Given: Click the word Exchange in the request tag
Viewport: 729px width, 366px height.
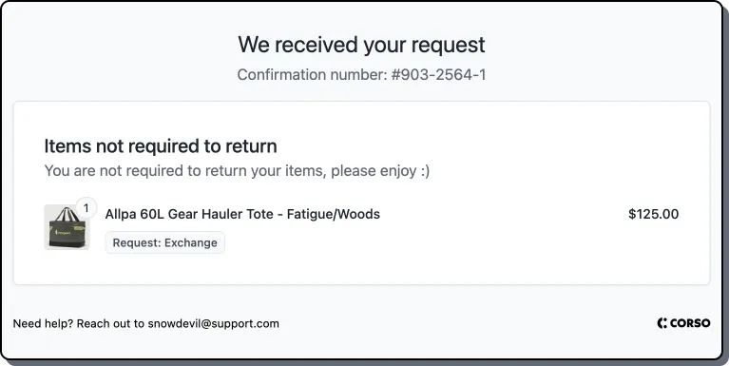Looking at the screenshot, I should [191, 242].
